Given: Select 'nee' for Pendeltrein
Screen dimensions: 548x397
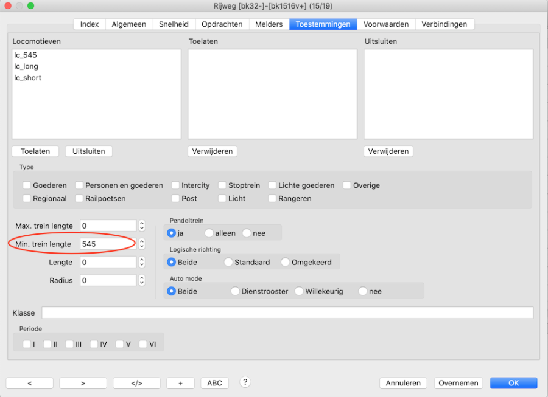Looking at the screenshot, I should pyautogui.click(x=247, y=233).
